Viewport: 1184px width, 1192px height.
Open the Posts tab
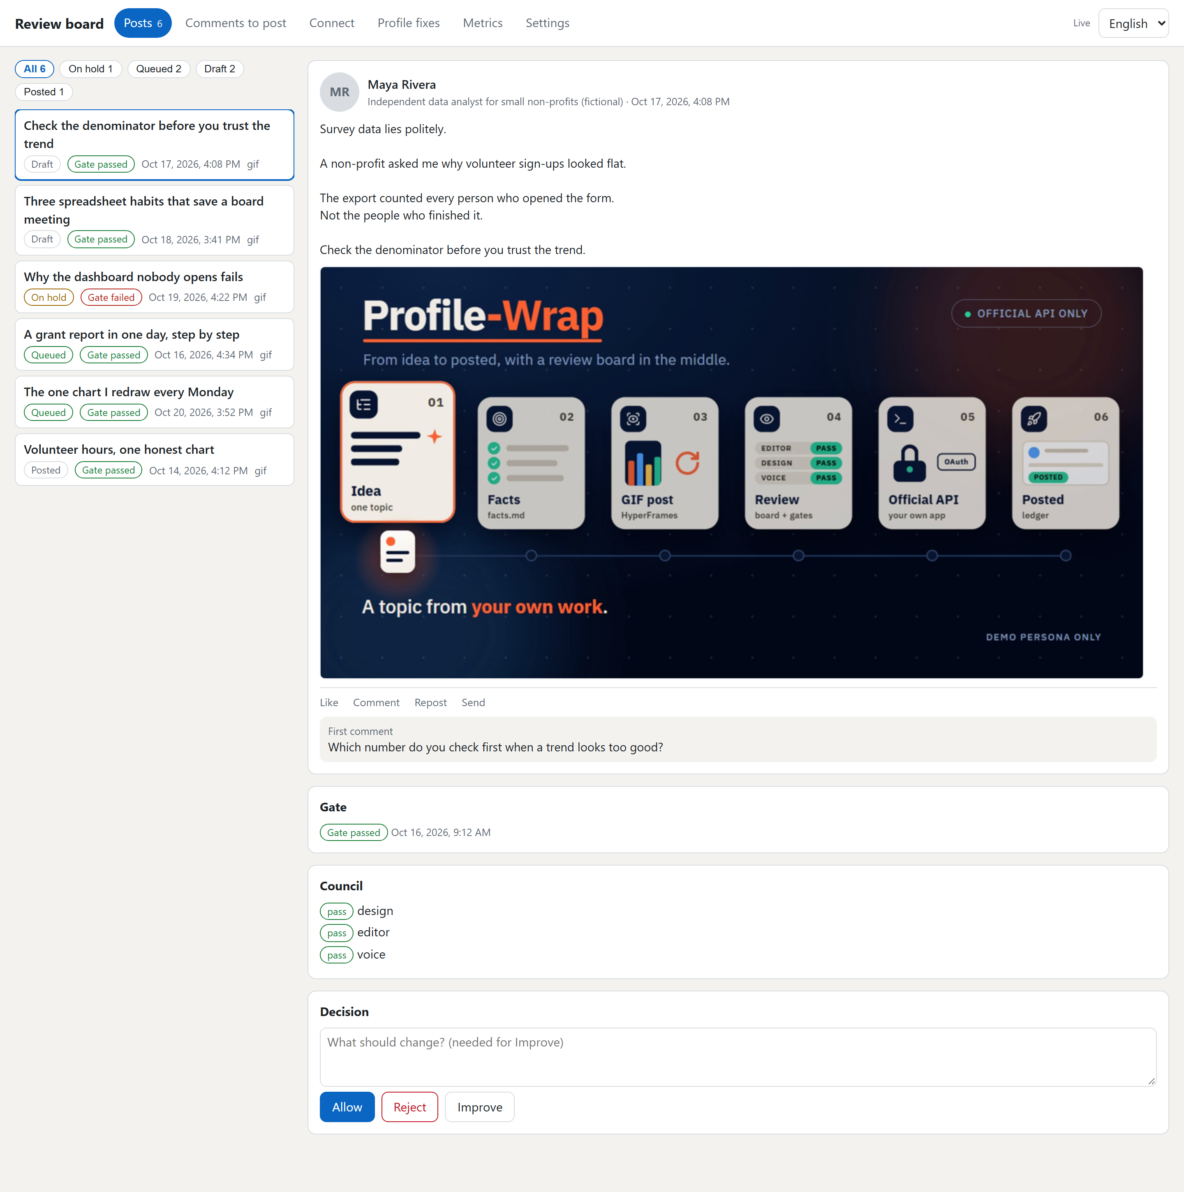143,23
